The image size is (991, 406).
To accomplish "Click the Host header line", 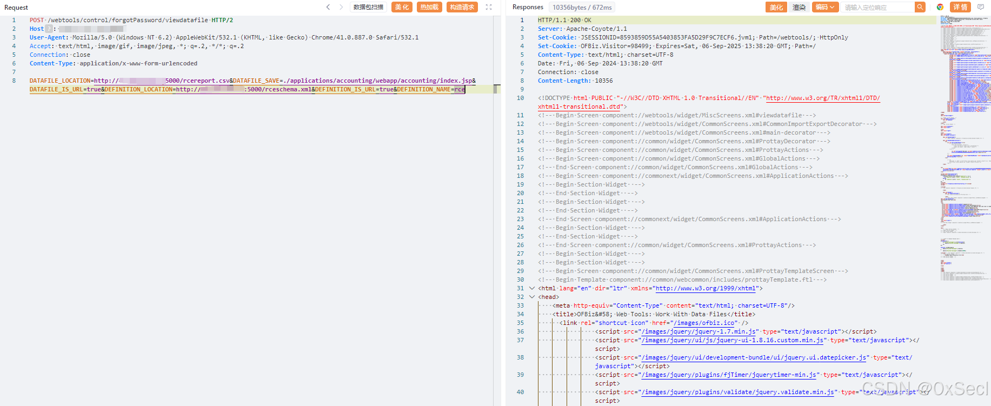I will [x=78, y=29].
